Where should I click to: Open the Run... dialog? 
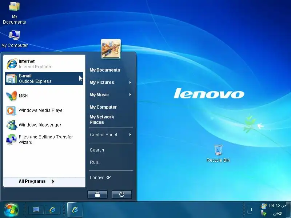pos(111,162)
